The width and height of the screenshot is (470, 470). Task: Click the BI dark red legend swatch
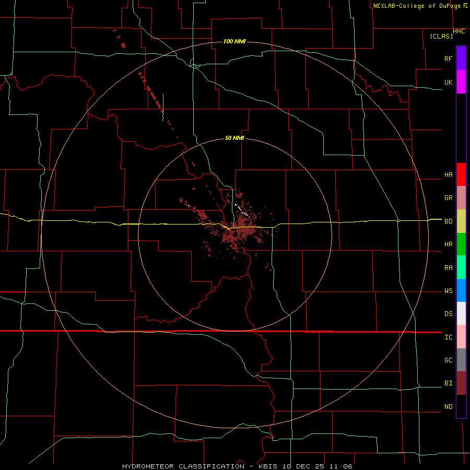(461, 383)
